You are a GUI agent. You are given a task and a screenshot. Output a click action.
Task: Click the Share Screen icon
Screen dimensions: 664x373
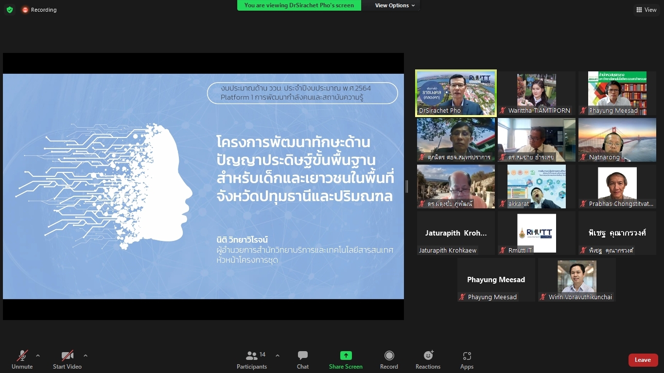pos(346,356)
